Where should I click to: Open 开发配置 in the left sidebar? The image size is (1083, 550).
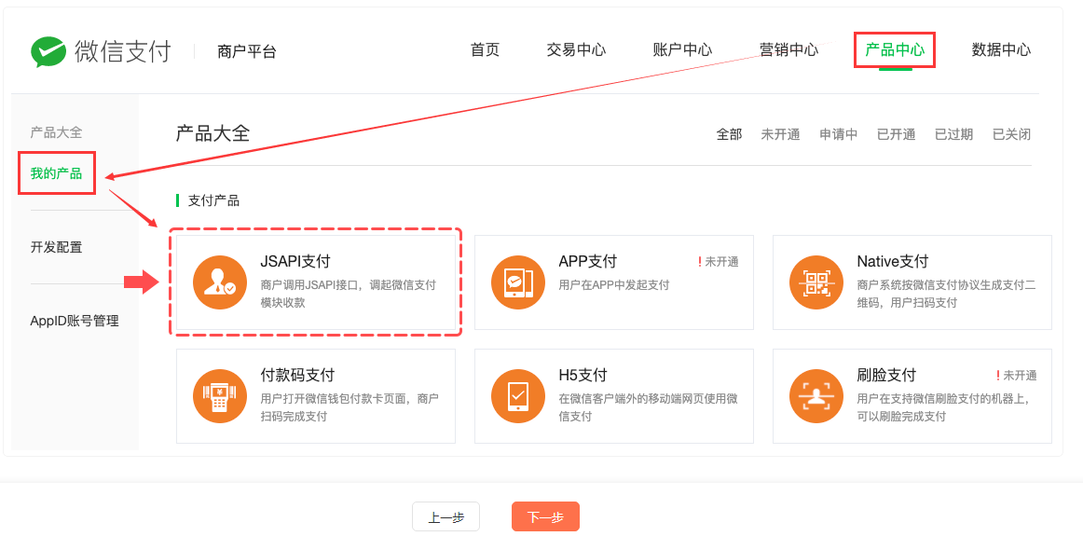56,247
